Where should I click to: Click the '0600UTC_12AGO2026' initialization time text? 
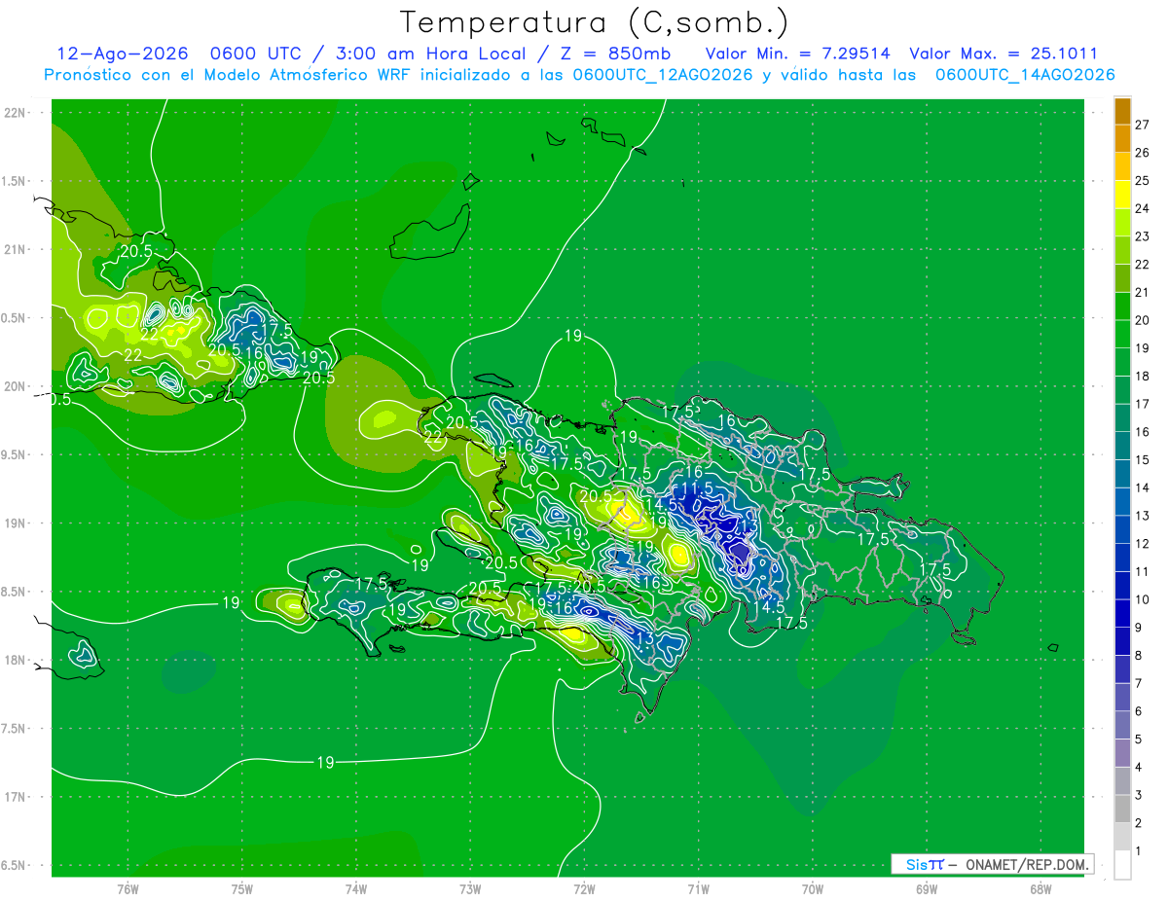pyautogui.click(x=662, y=75)
